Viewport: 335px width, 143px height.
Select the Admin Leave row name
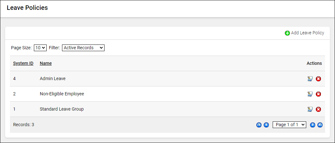[x=52, y=78]
